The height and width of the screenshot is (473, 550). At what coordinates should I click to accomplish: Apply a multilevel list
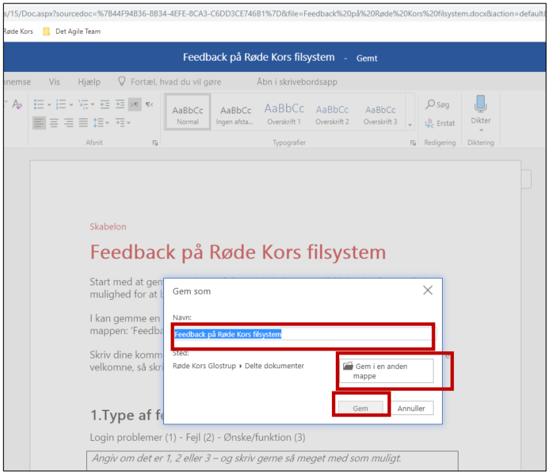pyautogui.click(x=83, y=104)
